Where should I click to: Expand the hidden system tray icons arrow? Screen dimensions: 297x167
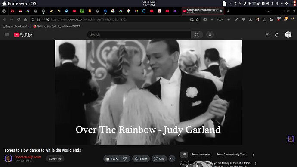click(x=291, y=3)
